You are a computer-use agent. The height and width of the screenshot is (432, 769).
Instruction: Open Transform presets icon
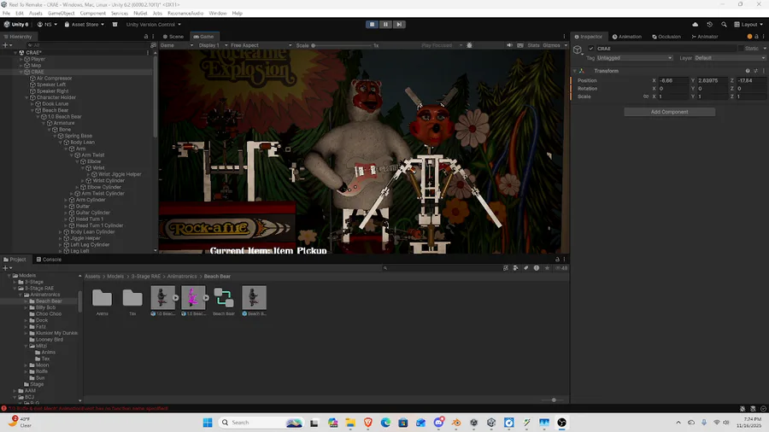[756, 71]
